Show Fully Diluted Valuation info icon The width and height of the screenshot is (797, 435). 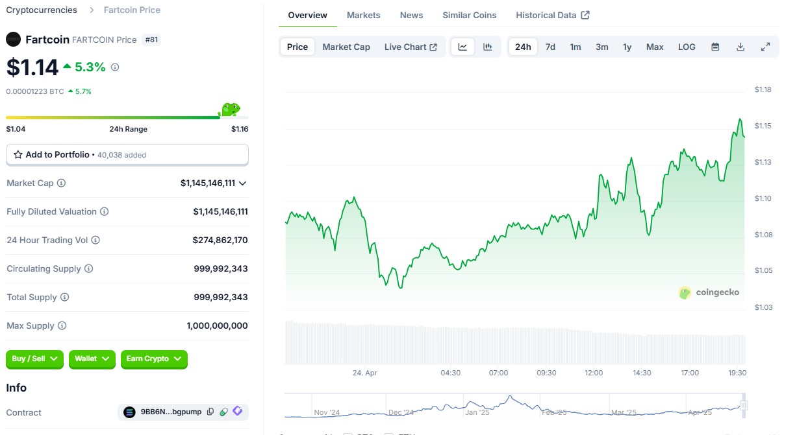click(104, 212)
